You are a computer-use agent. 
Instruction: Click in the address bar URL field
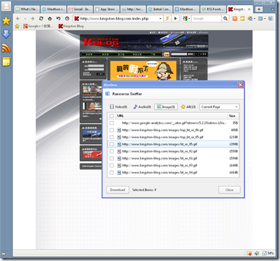click(117, 19)
